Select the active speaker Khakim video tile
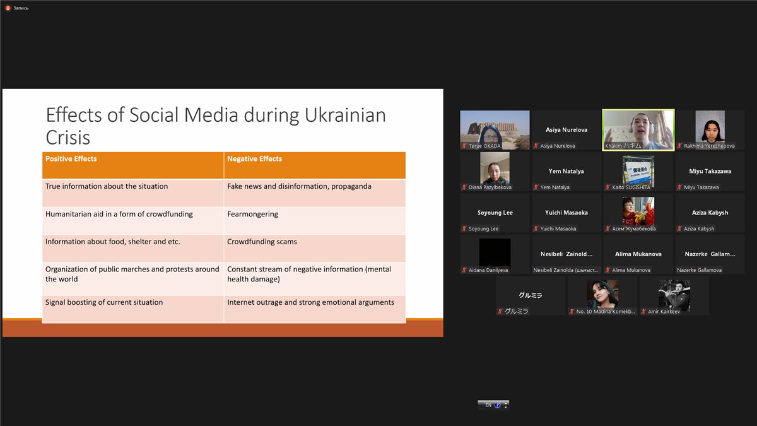757x426 pixels. click(x=638, y=129)
